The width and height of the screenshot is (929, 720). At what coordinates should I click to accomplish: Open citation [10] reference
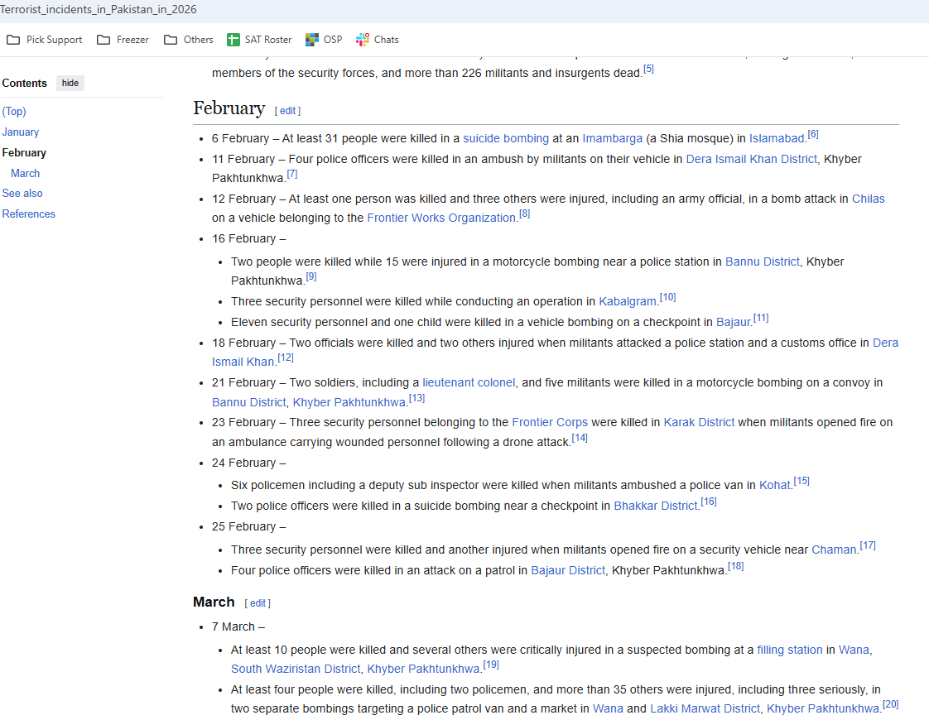(667, 297)
